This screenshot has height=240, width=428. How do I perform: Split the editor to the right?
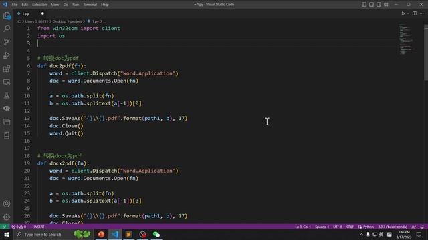(415, 13)
